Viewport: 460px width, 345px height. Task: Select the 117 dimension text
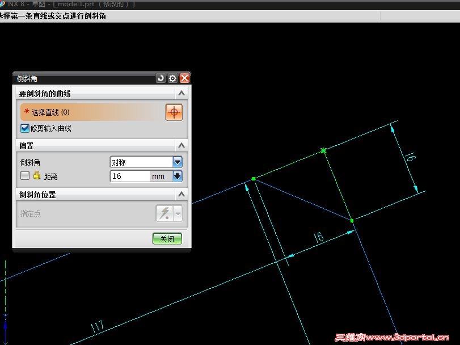[x=98, y=326]
